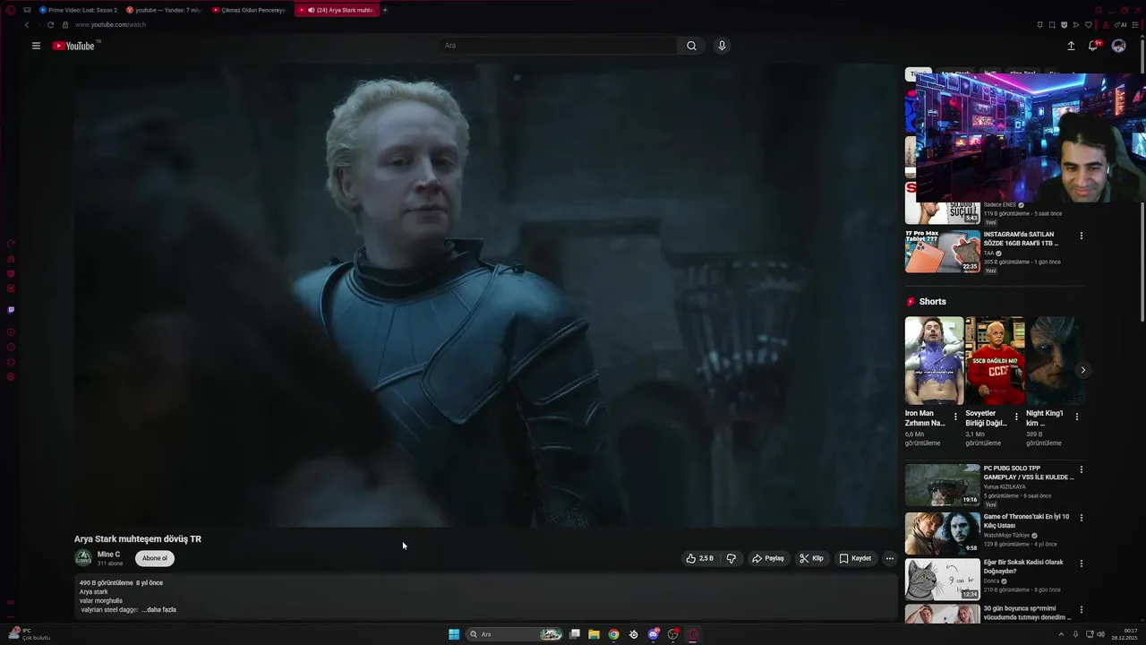
Task: Open the YouTube create/upload icon
Action: (x=1071, y=46)
